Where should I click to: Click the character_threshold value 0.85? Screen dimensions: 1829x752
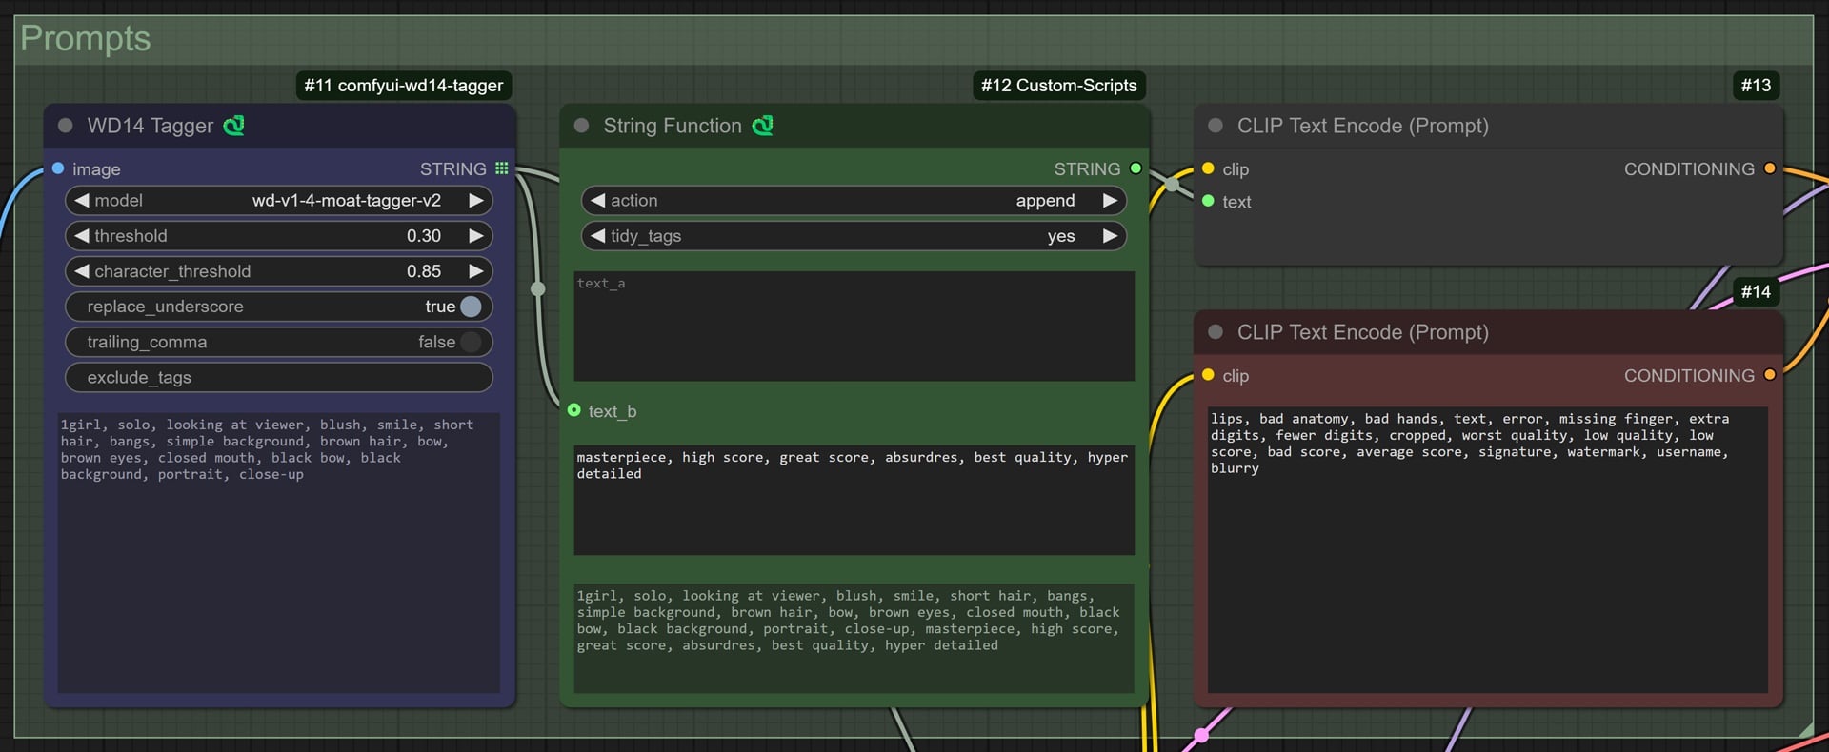pyautogui.click(x=424, y=271)
